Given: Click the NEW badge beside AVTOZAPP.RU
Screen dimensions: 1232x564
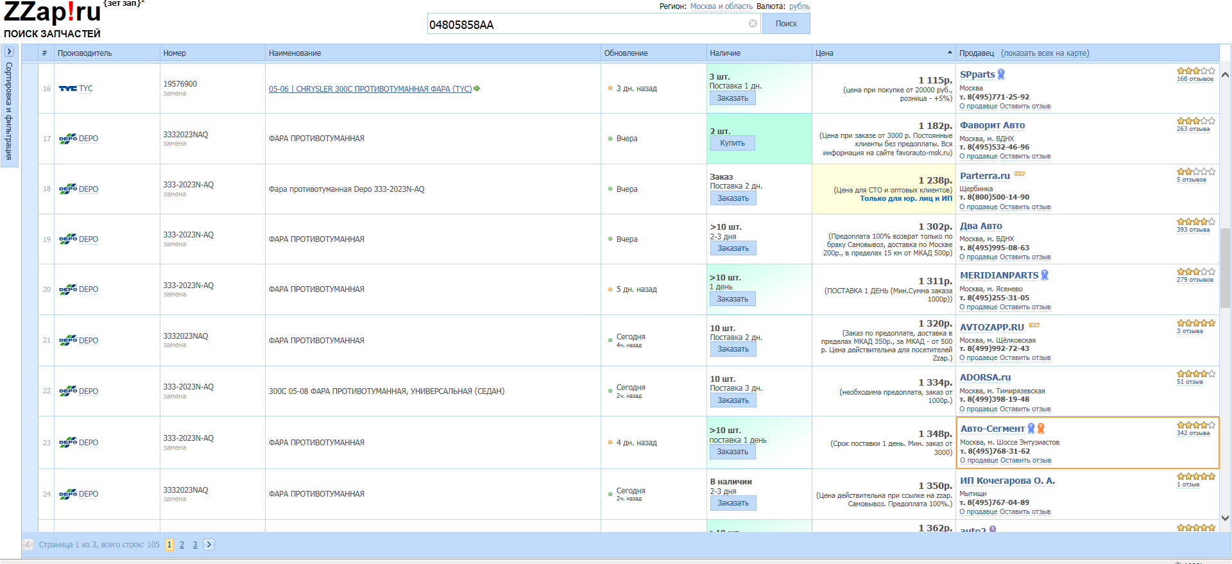Looking at the screenshot, I should [1034, 325].
